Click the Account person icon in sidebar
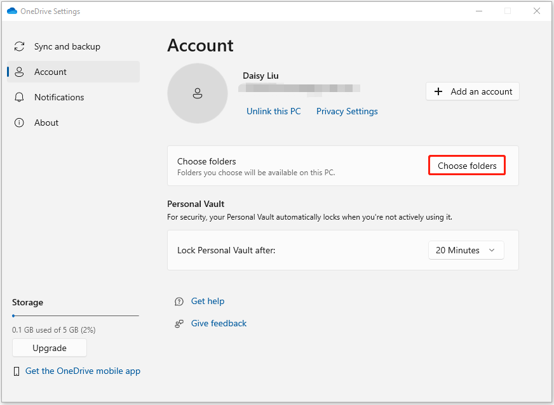Image resolution: width=554 pixels, height=405 pixels. click(x=19, y=72)
